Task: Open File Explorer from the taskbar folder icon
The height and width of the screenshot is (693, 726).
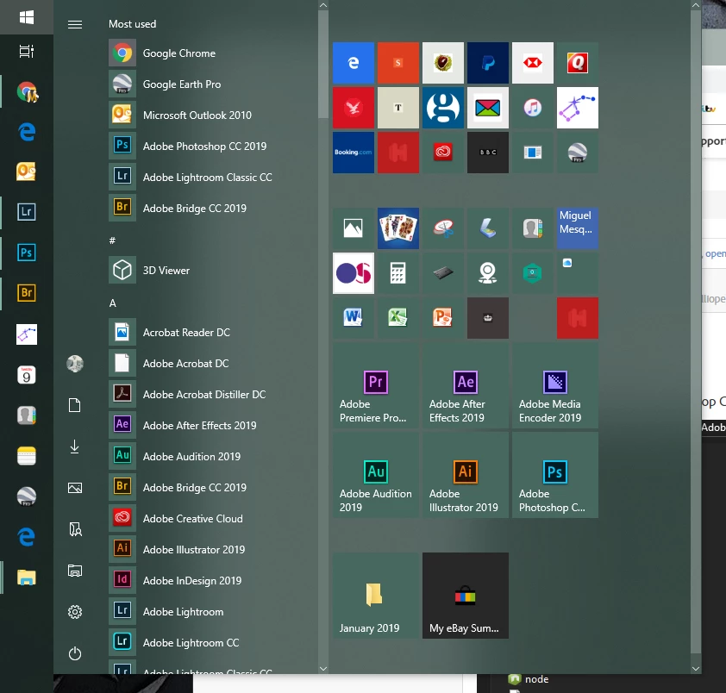Action: tap(27, 577)
